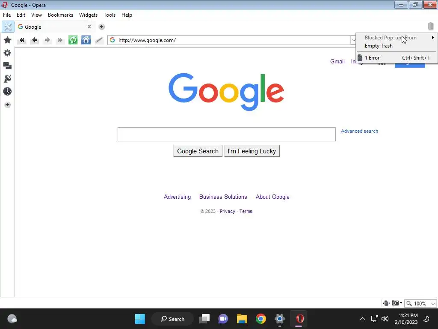Launch Google Chrome from the taskbar
438x329 pixels.
pyautogui.click(x=260, y=319)
